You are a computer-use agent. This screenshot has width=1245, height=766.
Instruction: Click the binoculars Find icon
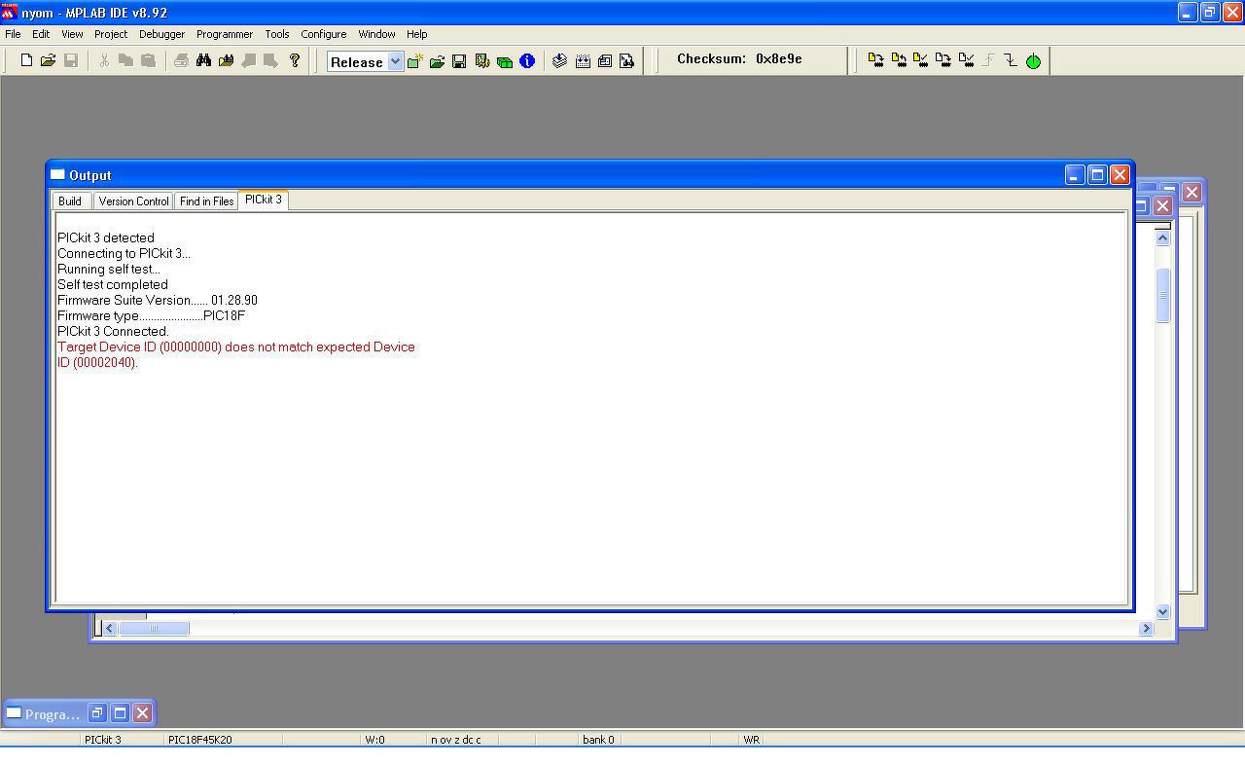(203, 60)
